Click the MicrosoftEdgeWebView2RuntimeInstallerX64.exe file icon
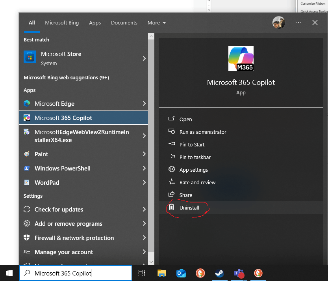Screen dimensions: 328x281 pyautogui.click(x=27, y=132)
